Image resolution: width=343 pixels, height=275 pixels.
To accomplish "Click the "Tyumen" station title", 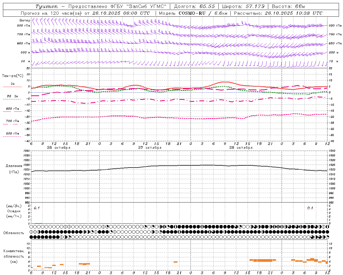I will pos(47,6).
